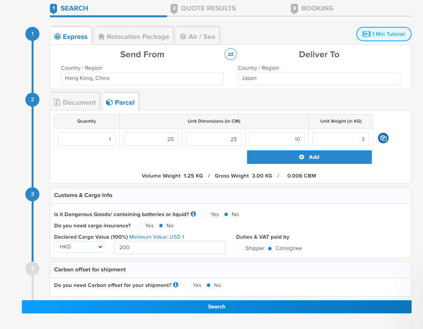Click step 4 circle marker

coord(32,268)
